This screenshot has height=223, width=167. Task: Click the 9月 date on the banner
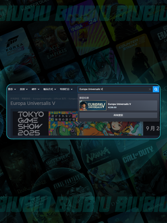point(150,128)
